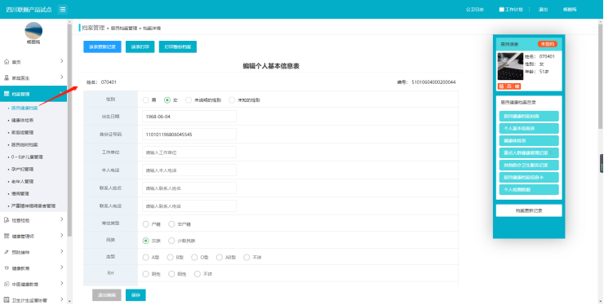
Task: Click the 档案管理 archive icon
Action: (7, 94)
